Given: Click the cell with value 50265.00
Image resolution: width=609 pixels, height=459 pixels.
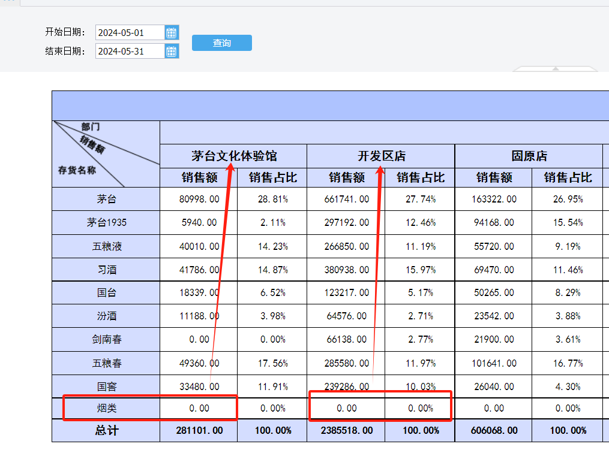Looking at the screenshot, I should coord(494,292).
